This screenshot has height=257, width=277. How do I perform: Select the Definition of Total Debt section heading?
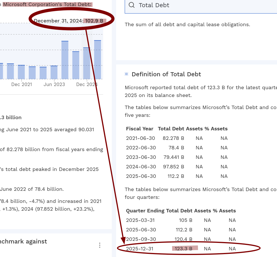coord(166,74)
